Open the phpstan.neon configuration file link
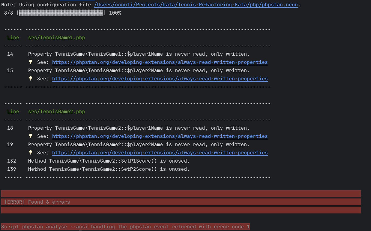This screenshot has height=231, width=371. [x=196, y=5]
